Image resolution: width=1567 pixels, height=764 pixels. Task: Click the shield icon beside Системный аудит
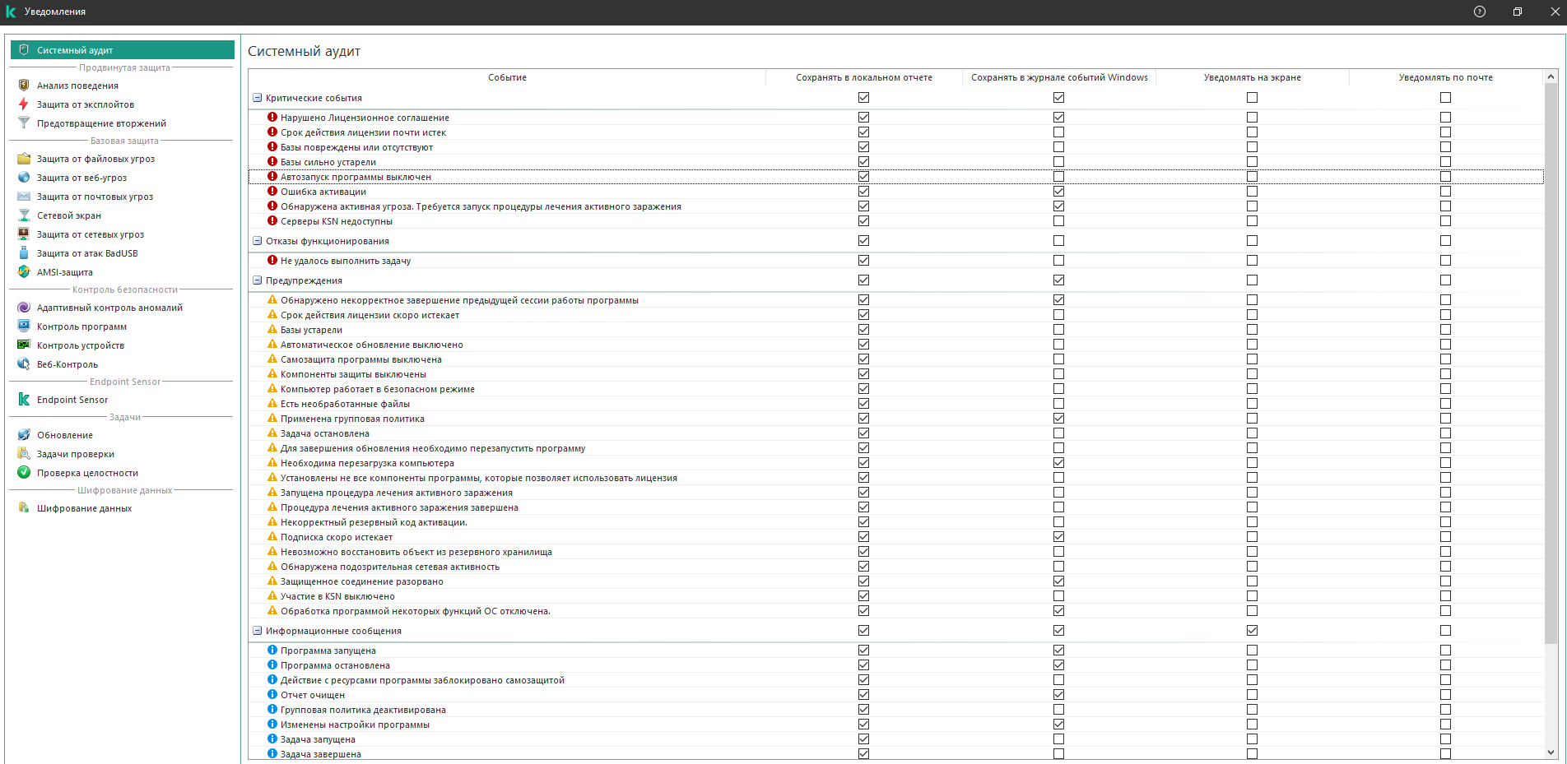tap(24, 50)
